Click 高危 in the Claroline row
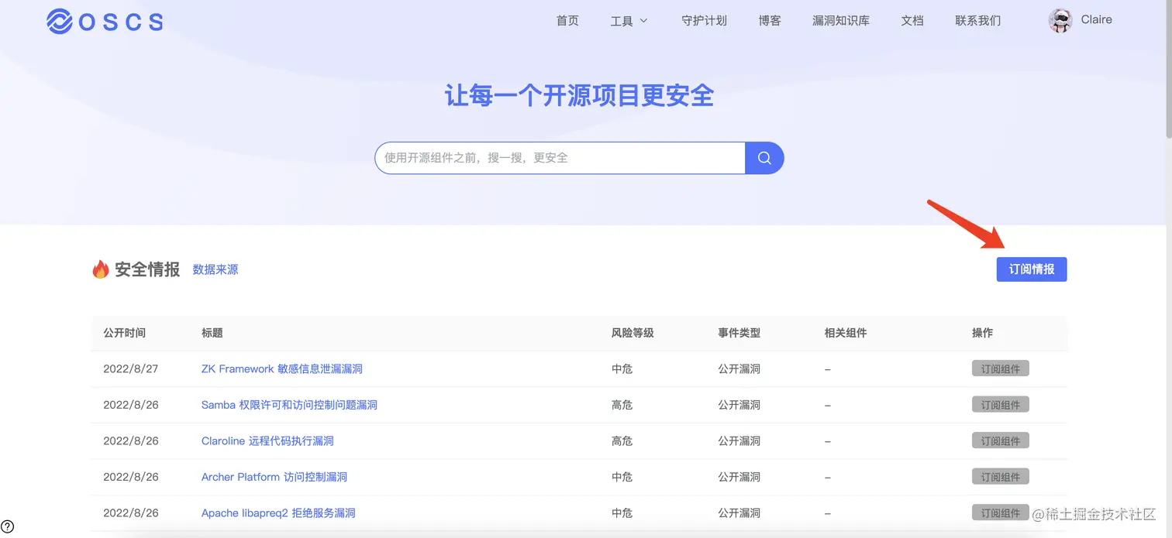The width and height of the screenshot is (1172, 538). pyautogui.click(x=622, y=441)
